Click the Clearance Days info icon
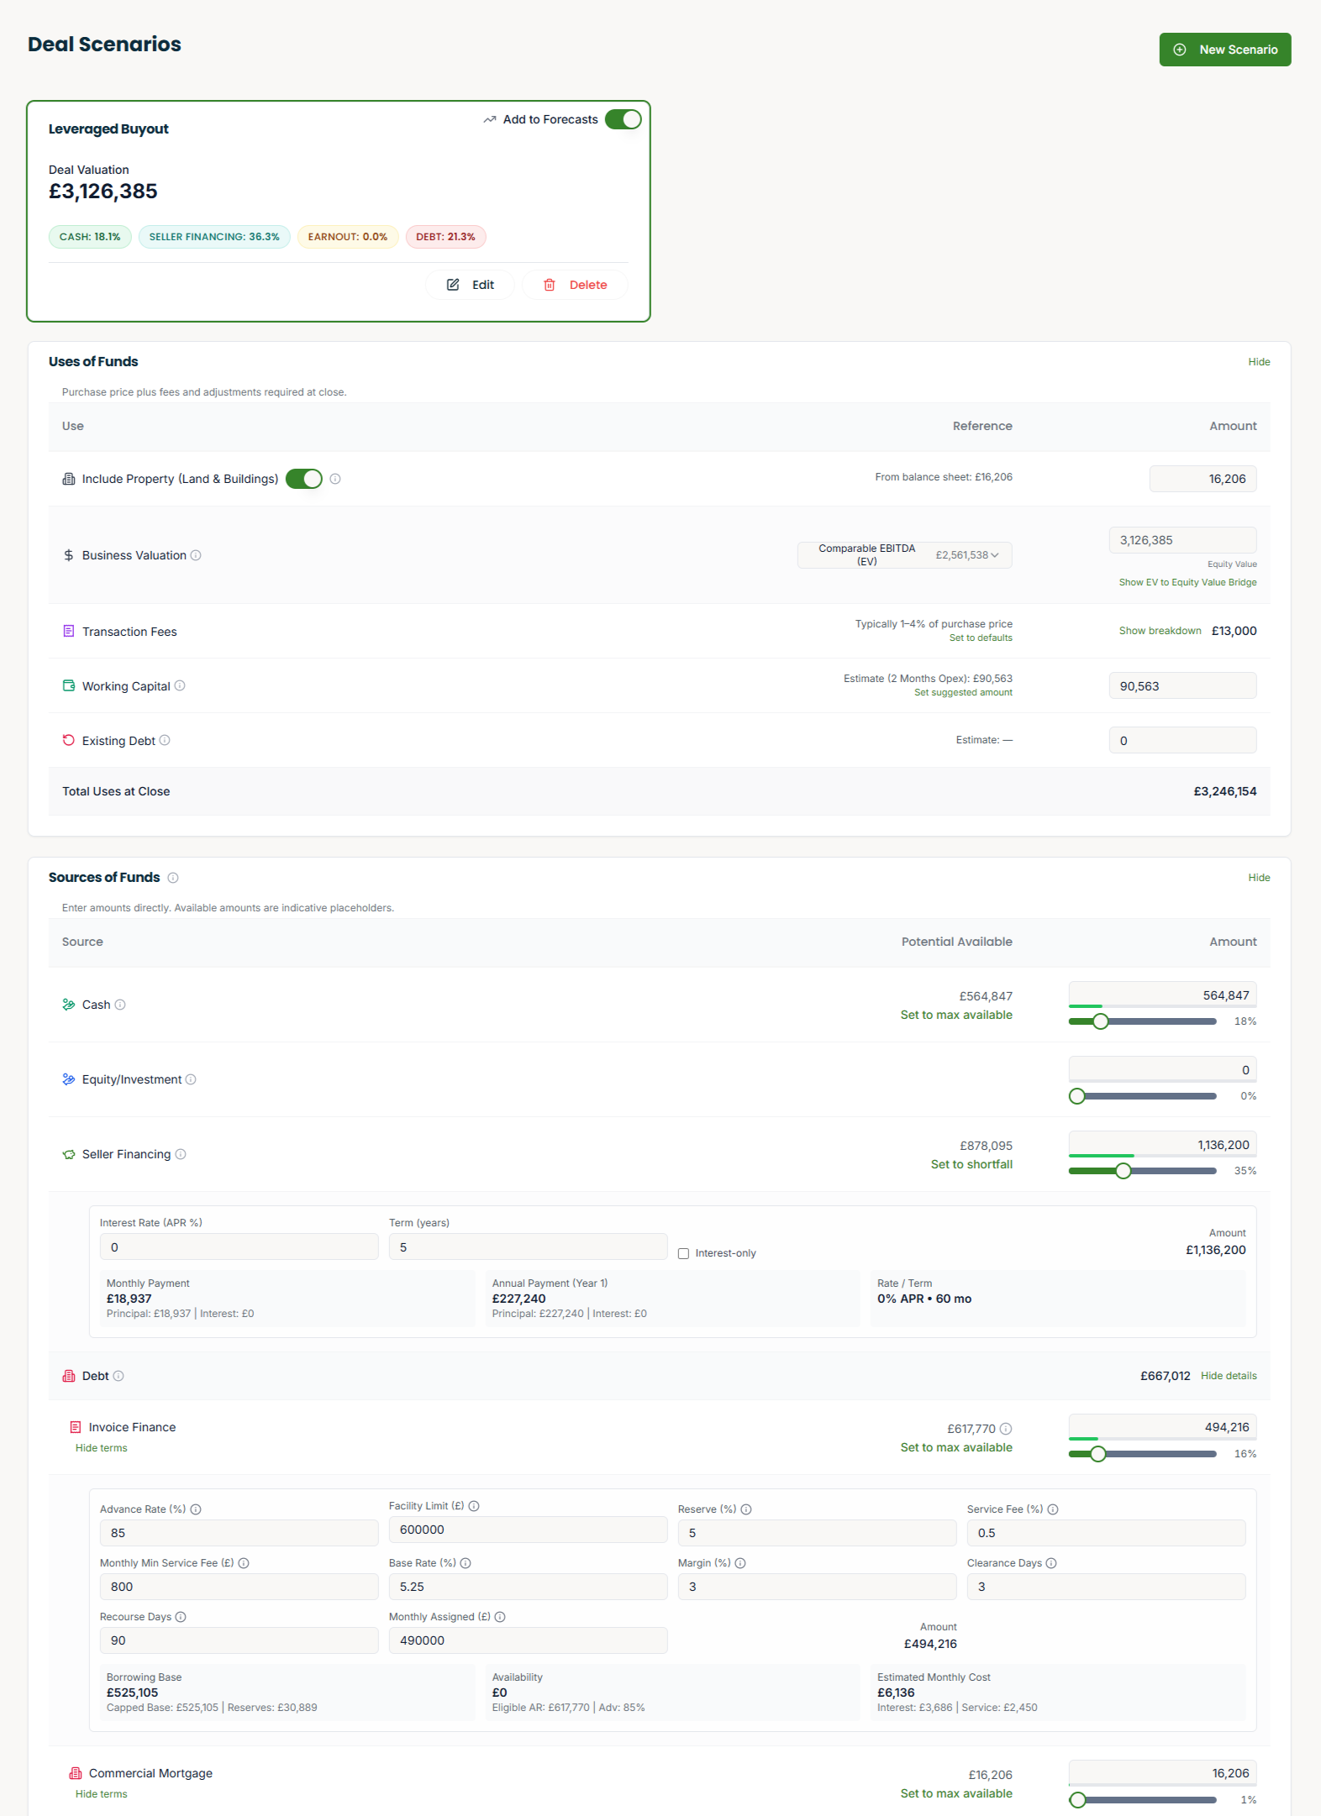 point(1051,1563)
